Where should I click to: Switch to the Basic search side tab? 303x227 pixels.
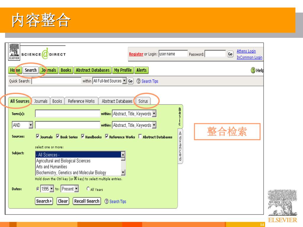(180, 117)
